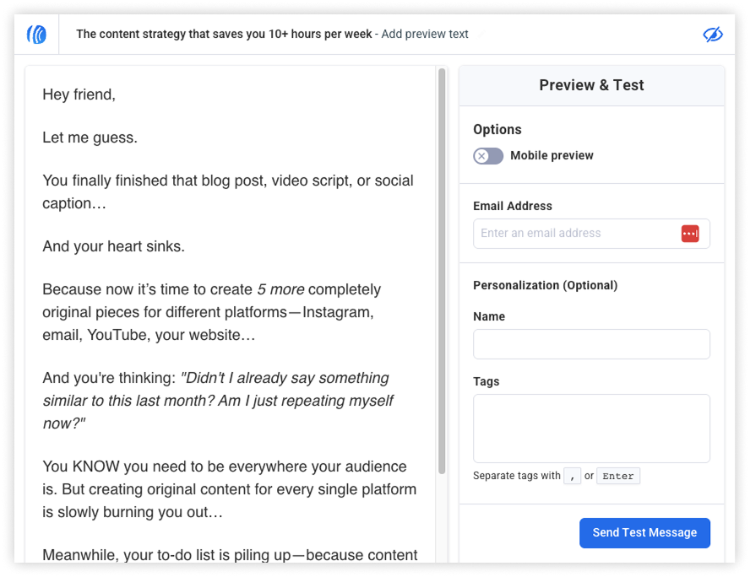Click the Name personalization field
This screenshot has height=577, width=750.
(x=591, y=344)
